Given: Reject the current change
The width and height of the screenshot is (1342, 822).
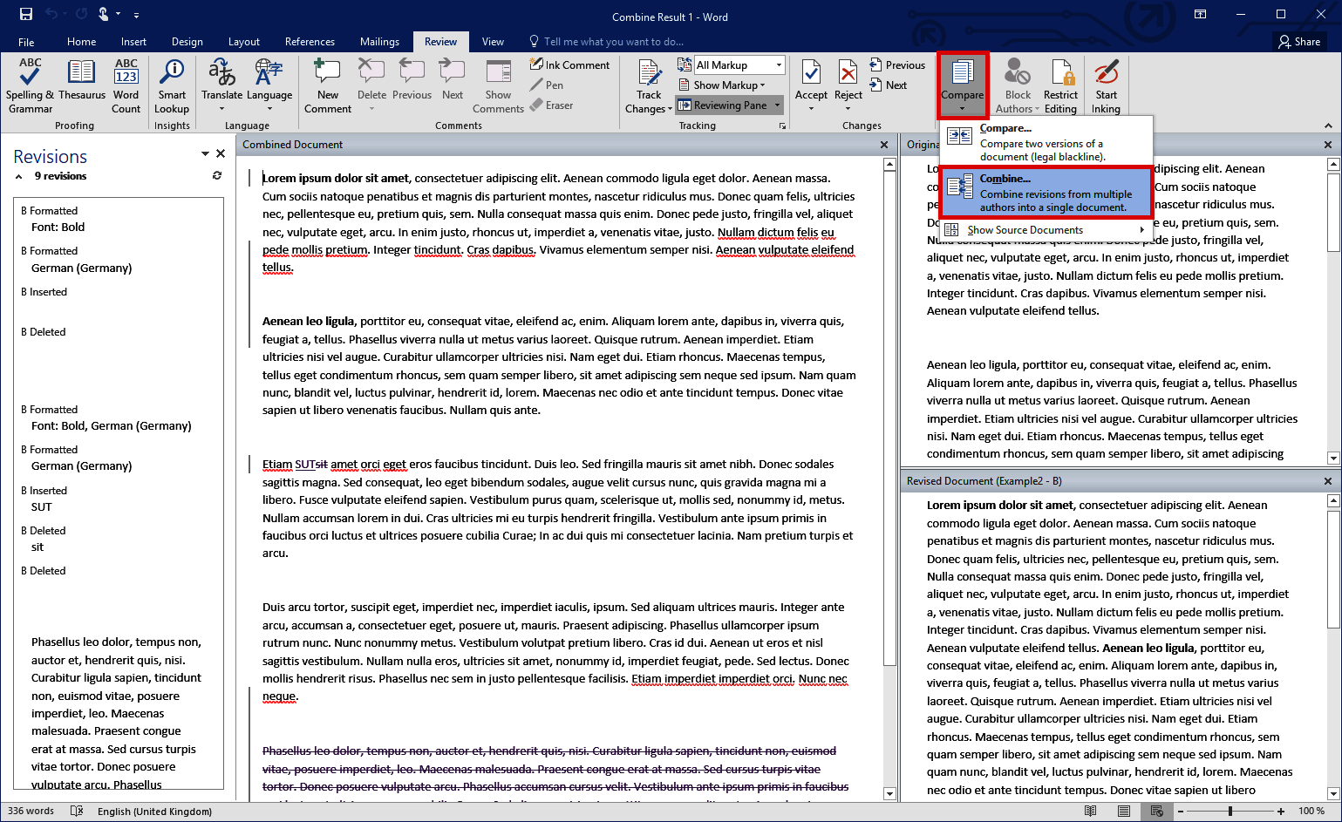Looking at the screenshot, I should coord(848,85).
